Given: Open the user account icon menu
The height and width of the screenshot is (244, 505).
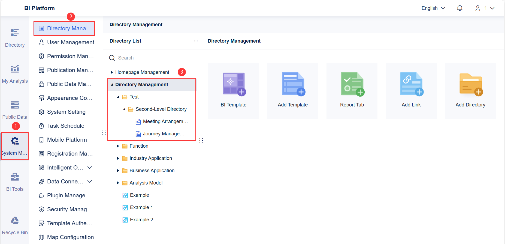Looking at the screenshot, I should point(478,8).
